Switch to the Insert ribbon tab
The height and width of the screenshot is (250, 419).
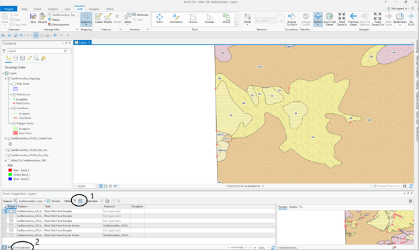[38, 9]
